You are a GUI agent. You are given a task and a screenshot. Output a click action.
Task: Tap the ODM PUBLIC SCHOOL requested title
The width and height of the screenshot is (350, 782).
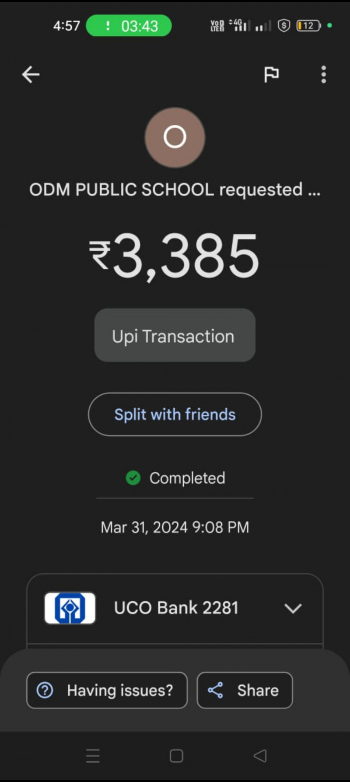point(175,190)
